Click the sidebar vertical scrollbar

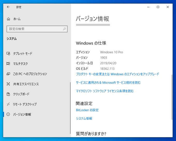click(70, 108)
